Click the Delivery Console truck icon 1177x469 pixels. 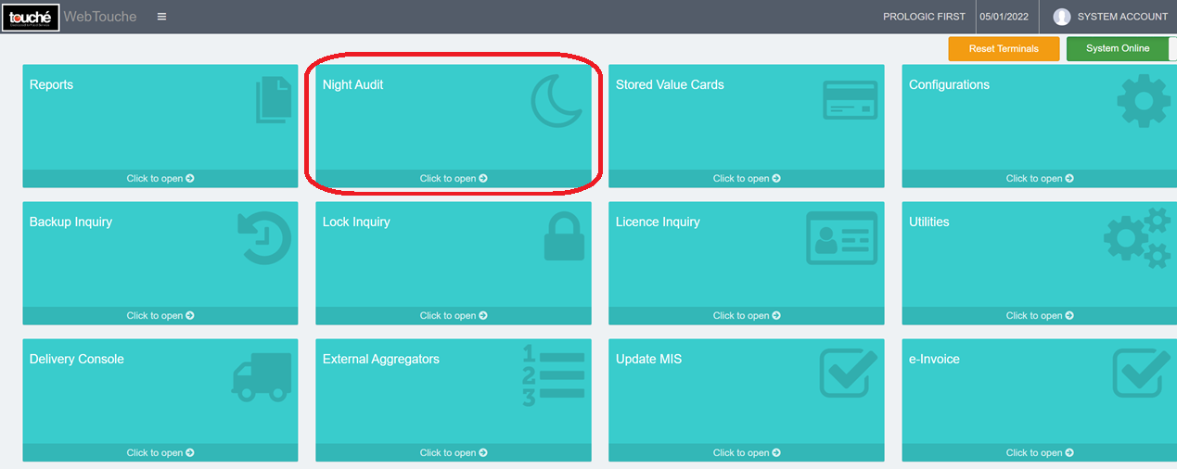point(260,377)
